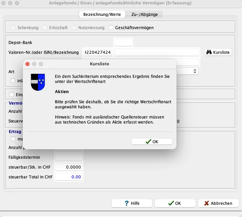The height and width of the screenshot is (217, 242).
Task: Switch to the Zu-/Abgänge tab
Action: point(144,14)
